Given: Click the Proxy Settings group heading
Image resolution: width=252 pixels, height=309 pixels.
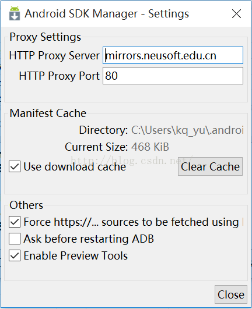Looking at the screenshot, I should (x=45, y=37).
